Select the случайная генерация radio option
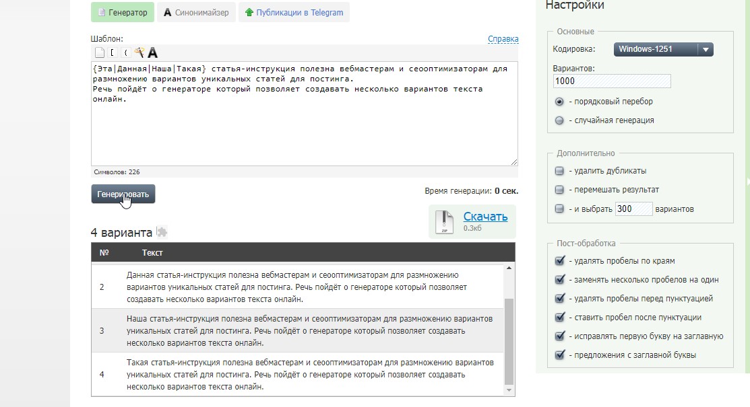Screen dimensions: 750x407 [x=559, y=120]
